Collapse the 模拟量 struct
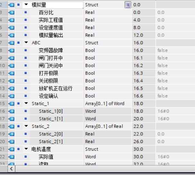195x175 pixels. tap(26, 5)
